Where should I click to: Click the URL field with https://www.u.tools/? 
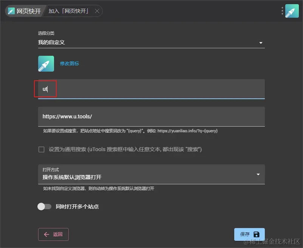click(151, 116)
